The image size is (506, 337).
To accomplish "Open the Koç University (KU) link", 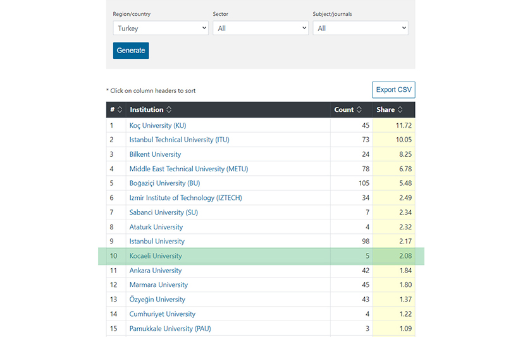I will 157,125.
